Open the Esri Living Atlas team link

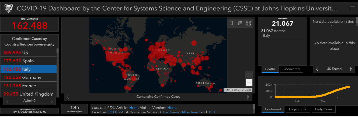[x=181, y=112]
